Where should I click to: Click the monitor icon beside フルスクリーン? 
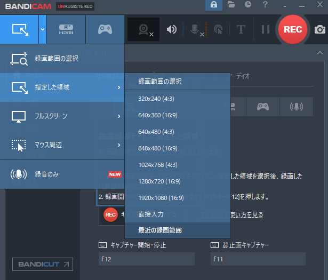(19, 117)
